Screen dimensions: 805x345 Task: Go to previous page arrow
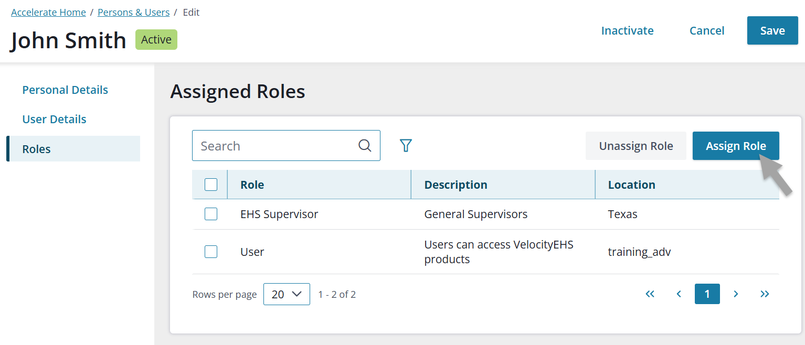point(679,294)
